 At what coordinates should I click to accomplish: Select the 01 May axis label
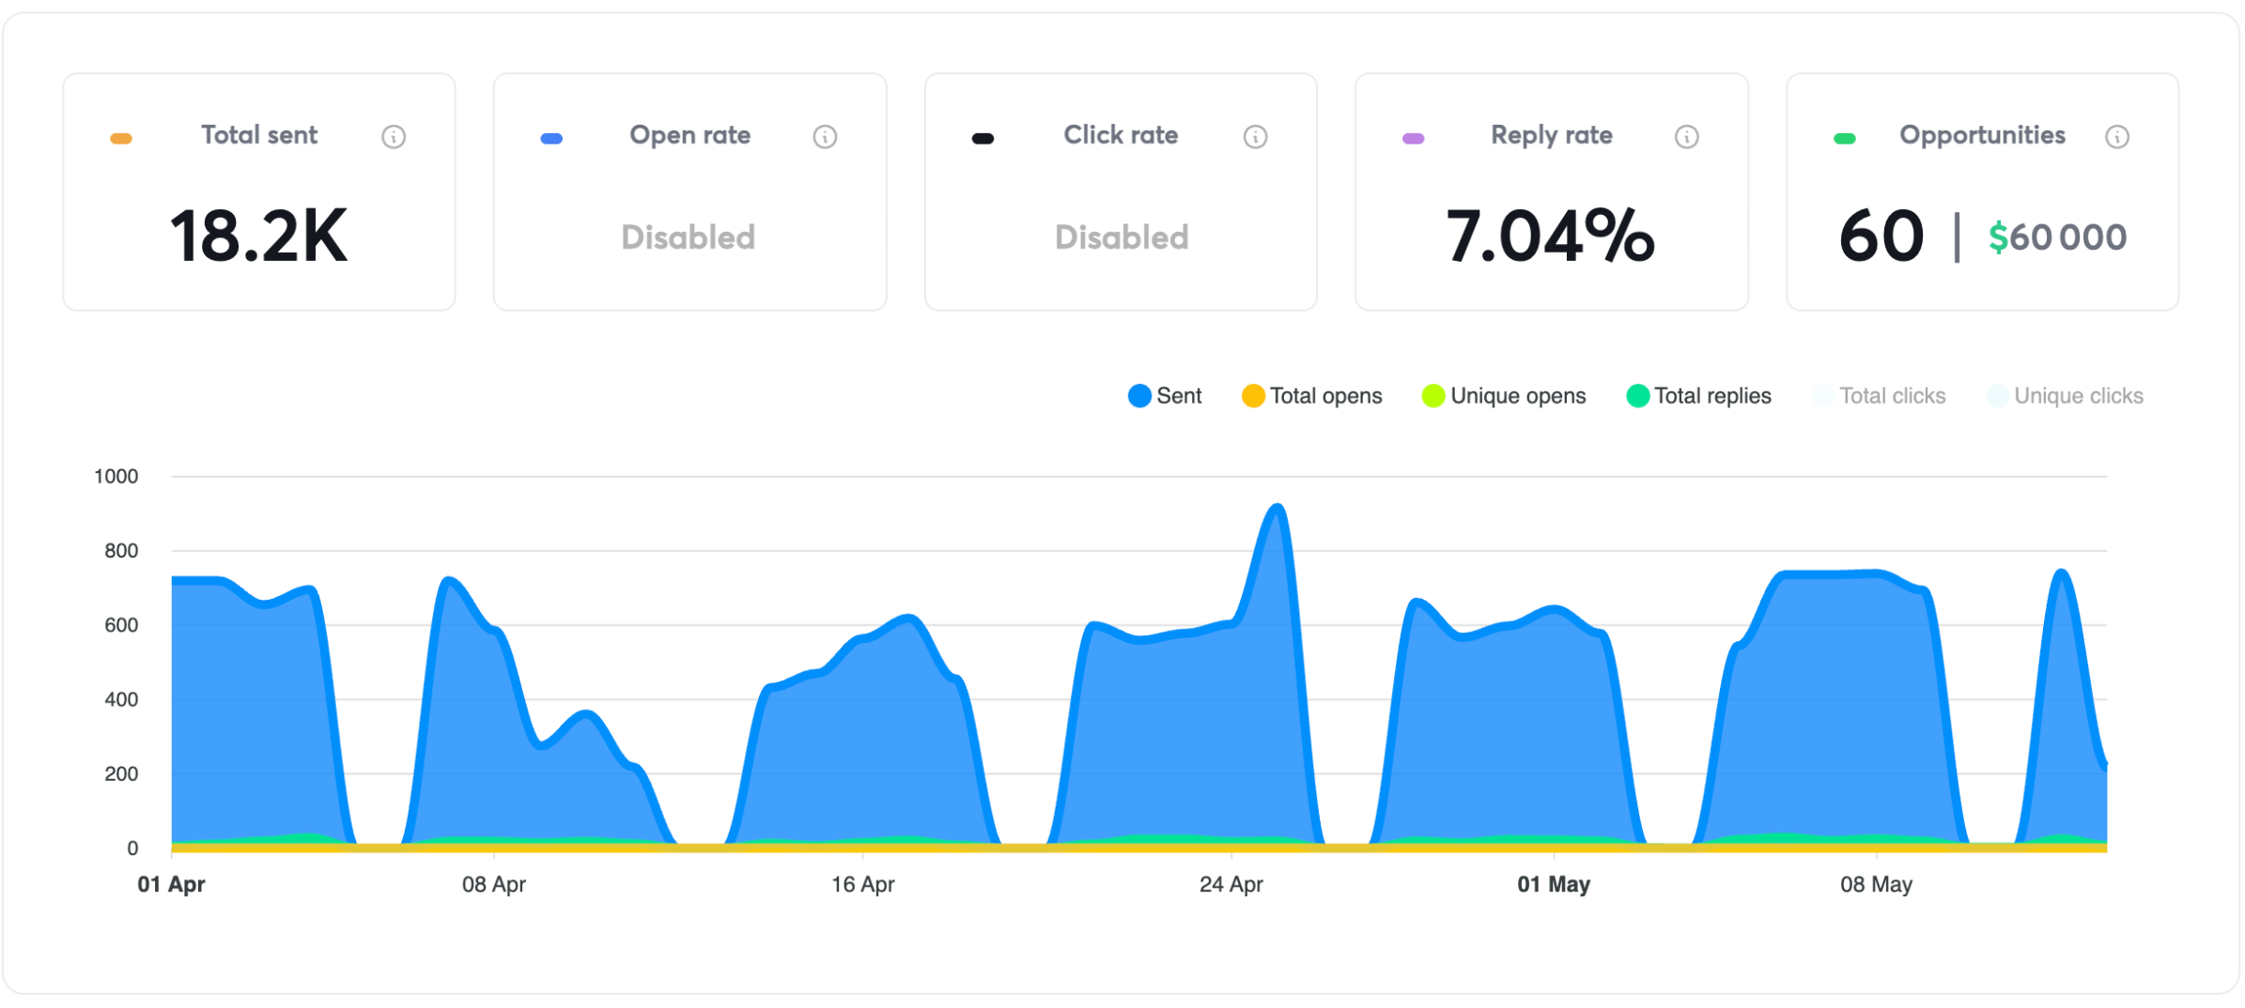1552,883
